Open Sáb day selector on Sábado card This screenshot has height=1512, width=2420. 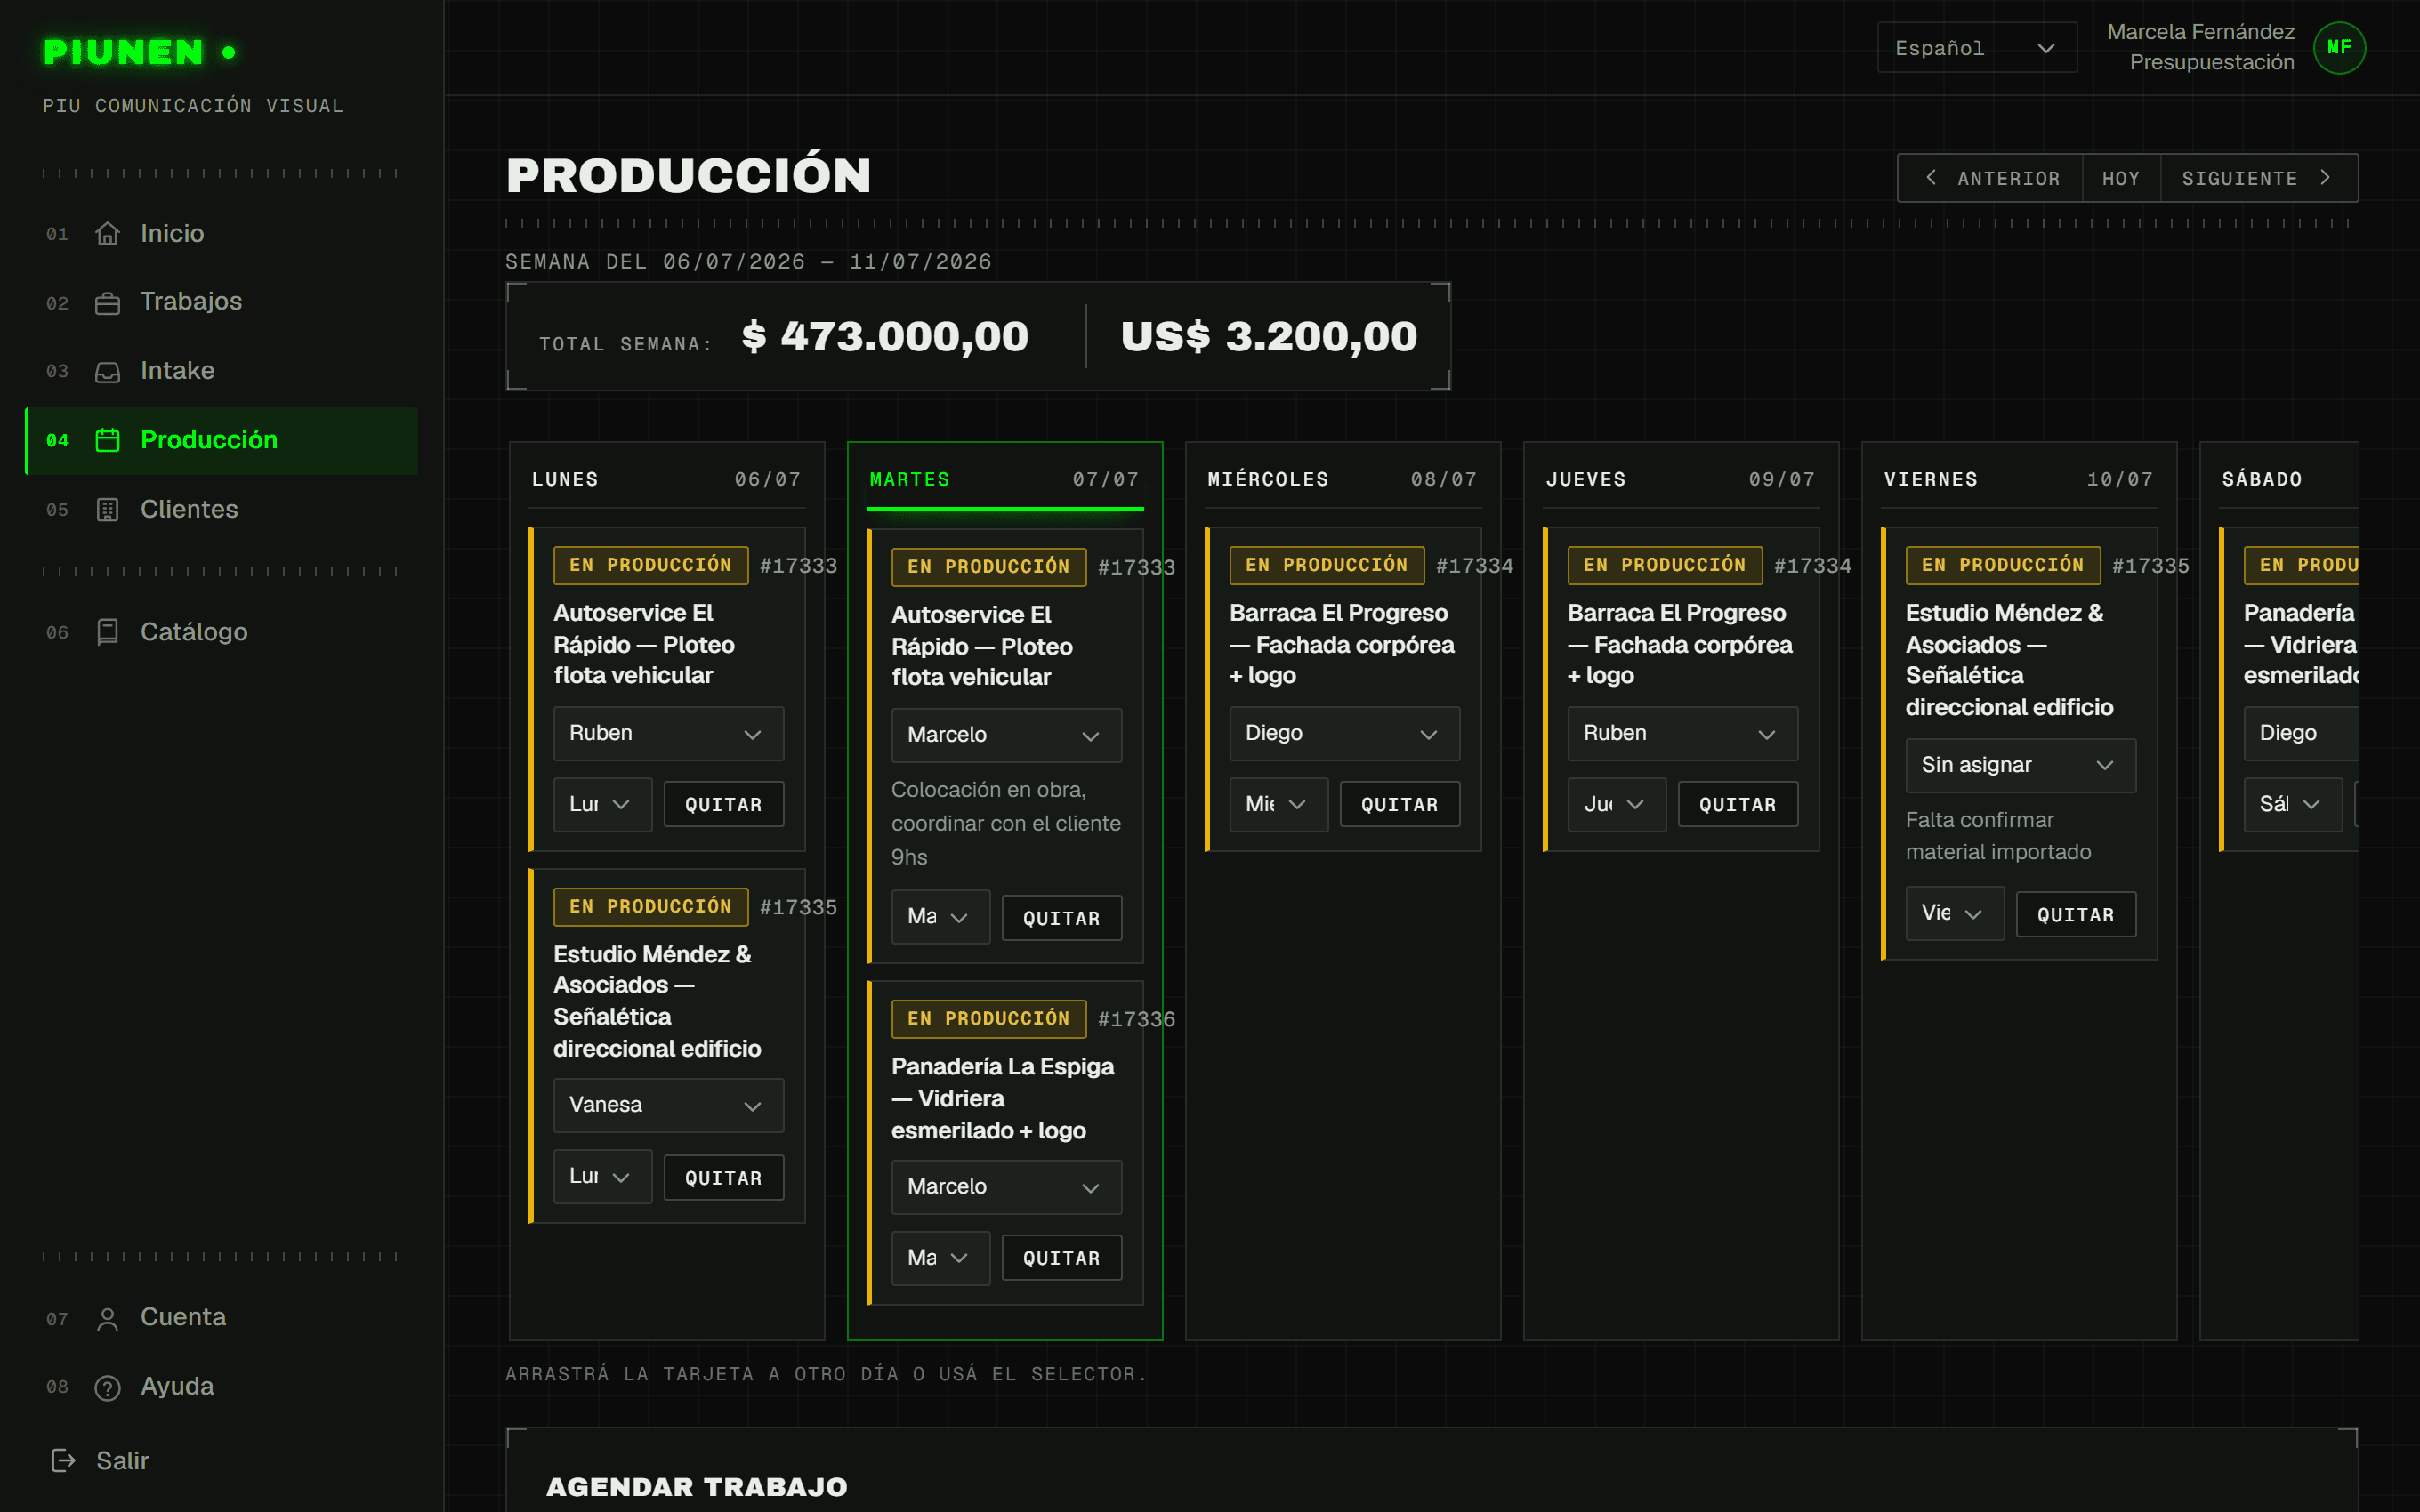[x=2292, y=805]
